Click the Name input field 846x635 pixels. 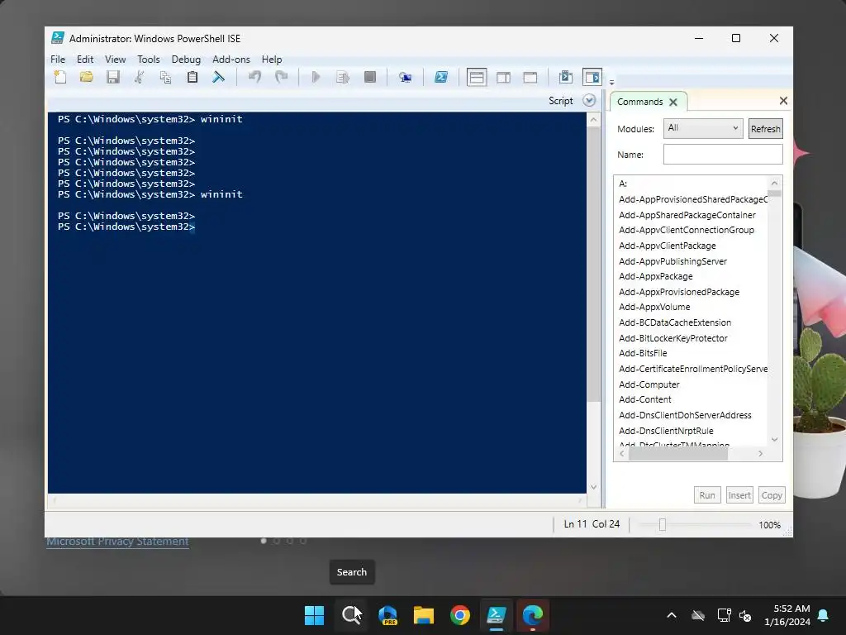point(723,155)
